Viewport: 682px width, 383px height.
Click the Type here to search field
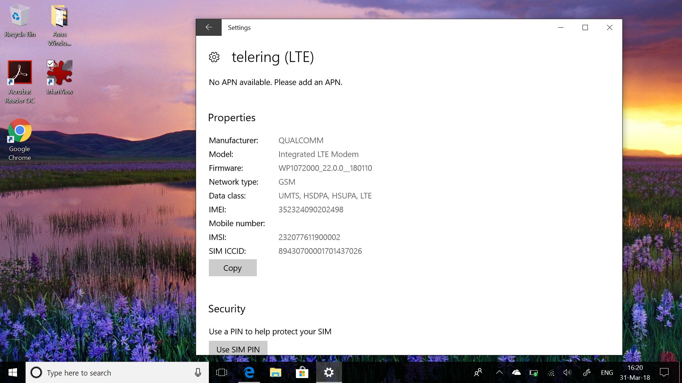[114, 373]
